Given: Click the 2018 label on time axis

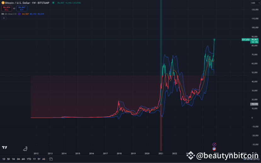Looking at the screenshot, I should 119,153.
